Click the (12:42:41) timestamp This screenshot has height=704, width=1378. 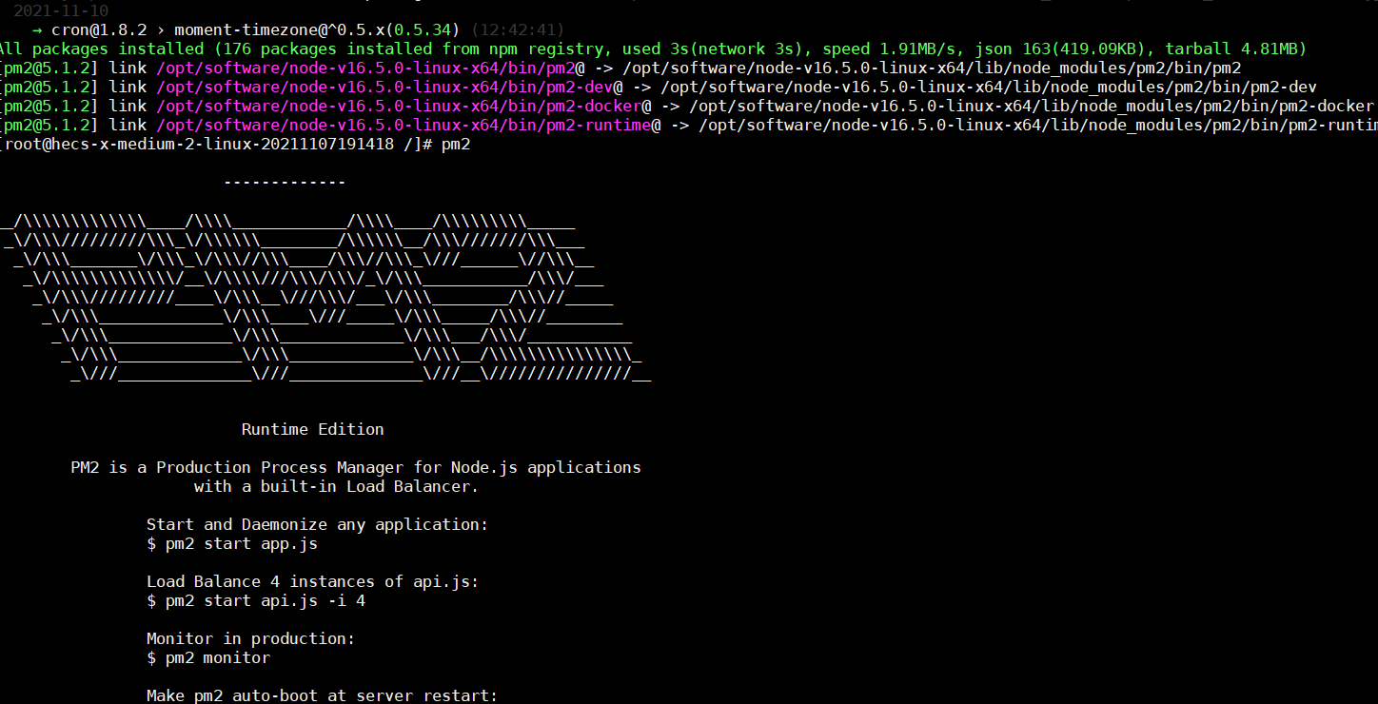pos(518,29)
